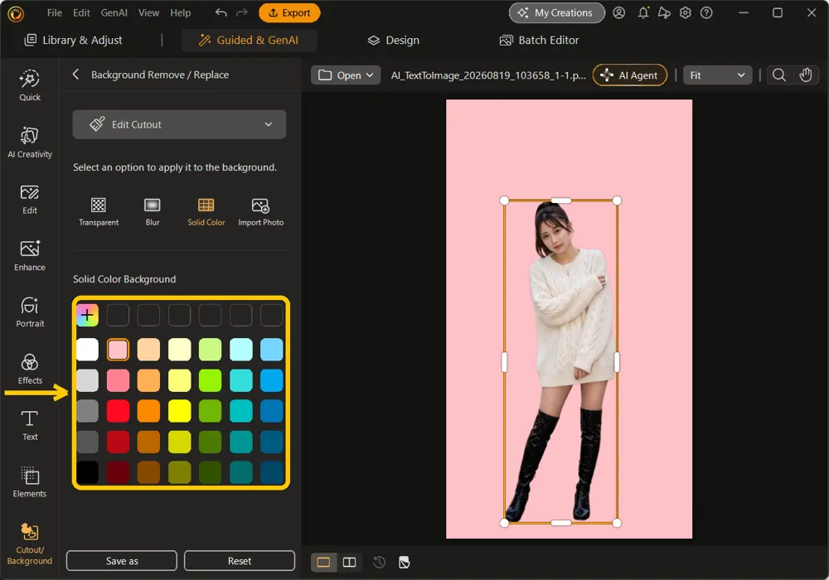Switch to Guided & GenAI tab
829x580 pixels.
point(249,40)
